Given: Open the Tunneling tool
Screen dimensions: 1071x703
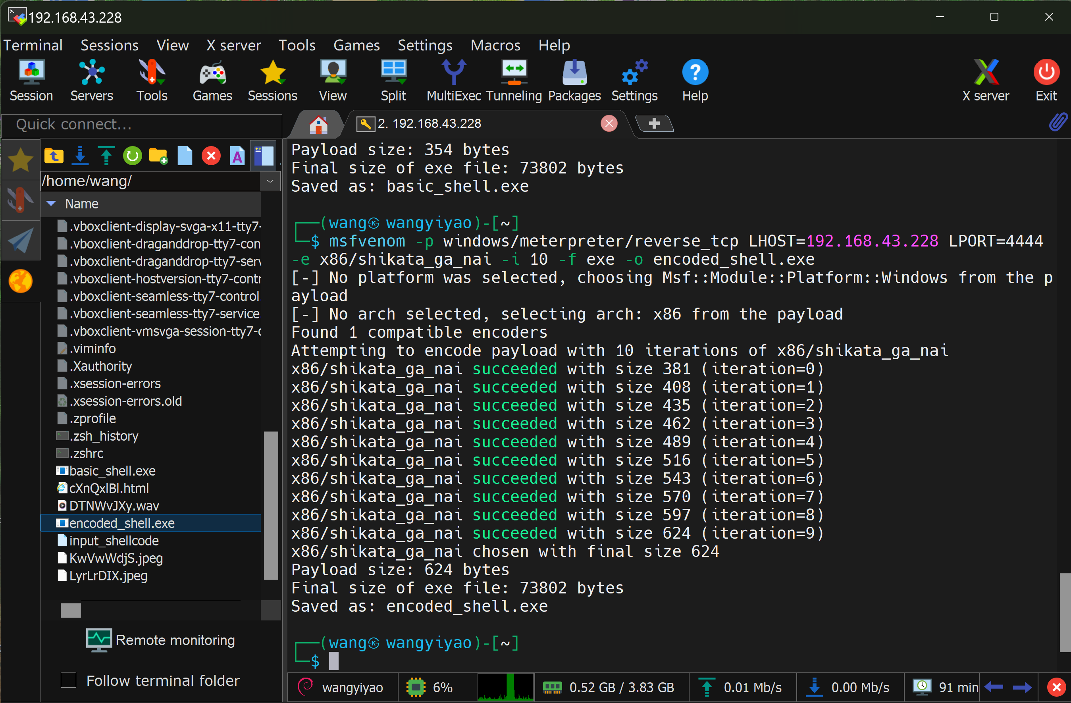Looking at the screenshot, I should [514, 80].
